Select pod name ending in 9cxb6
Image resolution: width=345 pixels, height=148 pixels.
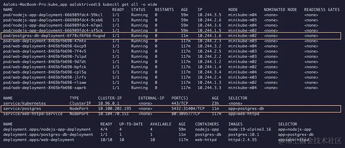click(53, 20)
